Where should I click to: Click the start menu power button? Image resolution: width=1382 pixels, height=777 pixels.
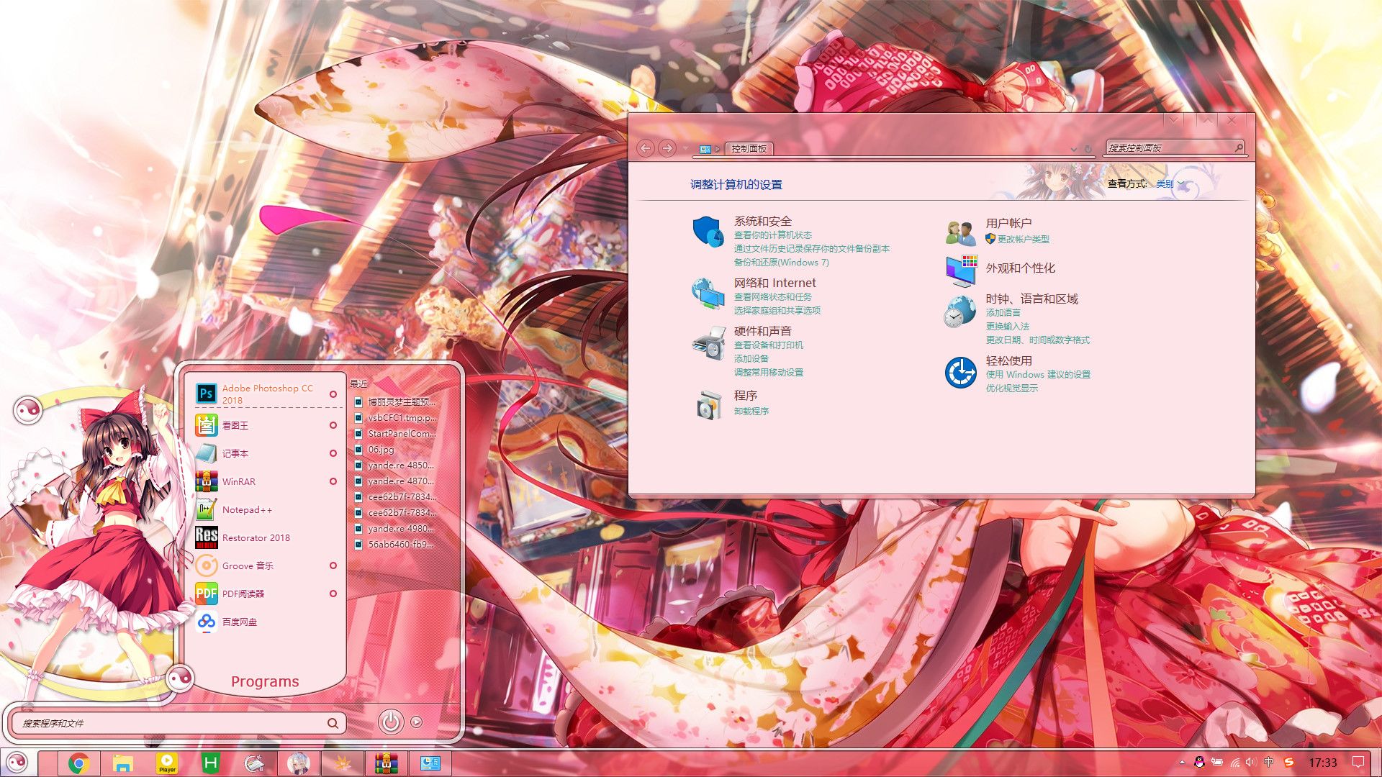(x=391, y=722)
